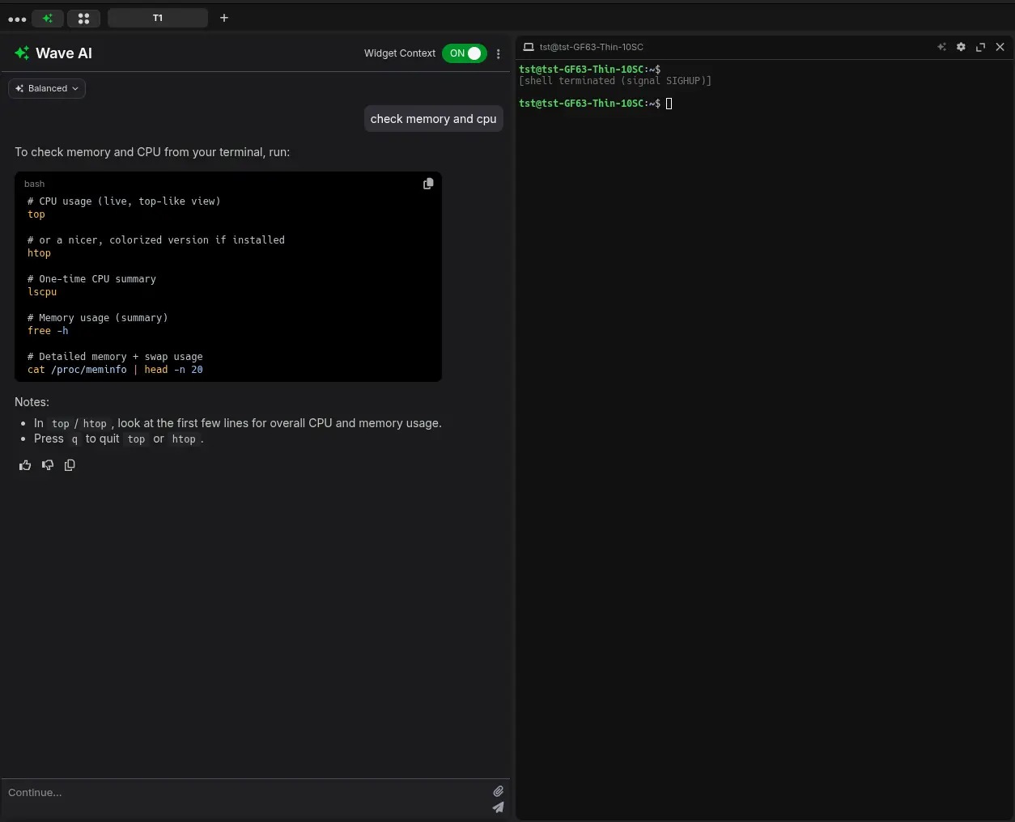Attach a file with paperclip icon

(x=499, y=791)
